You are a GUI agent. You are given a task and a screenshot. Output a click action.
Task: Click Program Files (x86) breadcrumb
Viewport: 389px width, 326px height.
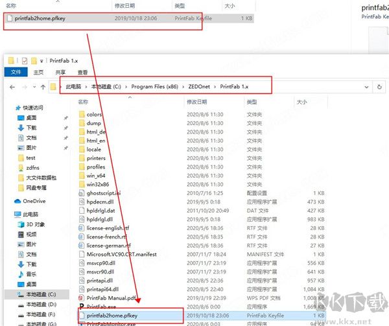(154, 86)
